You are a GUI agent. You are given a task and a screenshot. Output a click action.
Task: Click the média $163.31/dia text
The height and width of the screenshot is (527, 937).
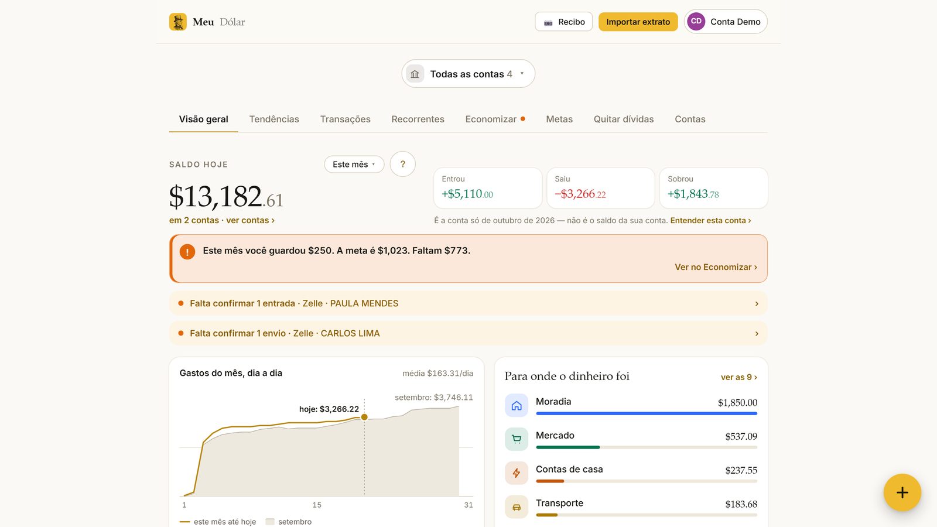pos(437,373)
